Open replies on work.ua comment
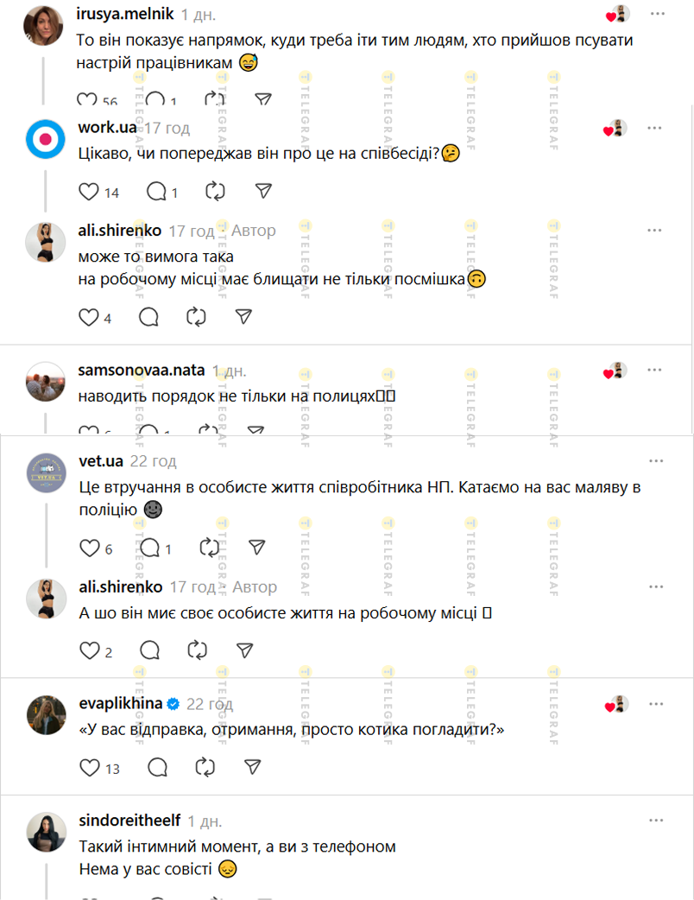The width and height of the screenshot is (694, 900). pos(156,191)
